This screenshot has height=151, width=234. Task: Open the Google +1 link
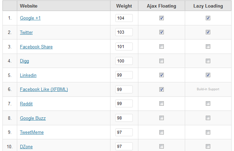(30, 18)
